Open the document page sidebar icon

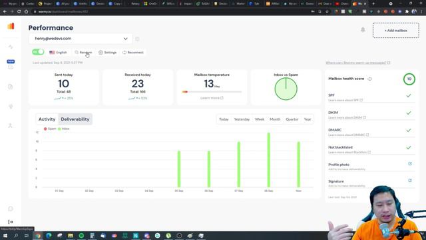tap(11, 87)
